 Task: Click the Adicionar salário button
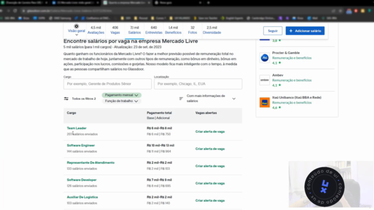click(305, 31)
